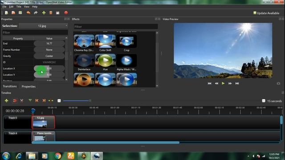This screenshot has height=160, width=285.
Task: Save the project with the toolbar icon
Action: coord(20,13)
